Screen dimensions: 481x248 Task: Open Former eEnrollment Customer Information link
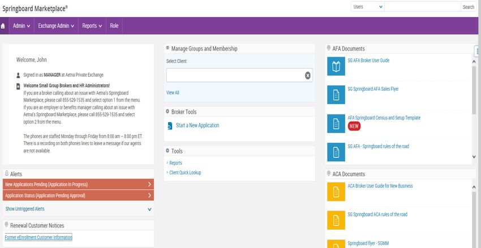pos(38,237)
